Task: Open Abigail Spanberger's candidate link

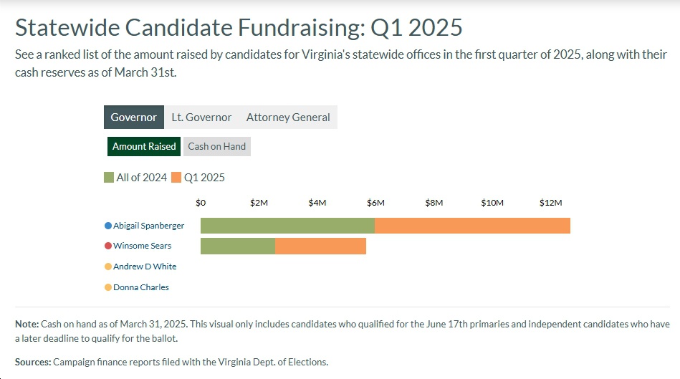Action: coord(148,226)
